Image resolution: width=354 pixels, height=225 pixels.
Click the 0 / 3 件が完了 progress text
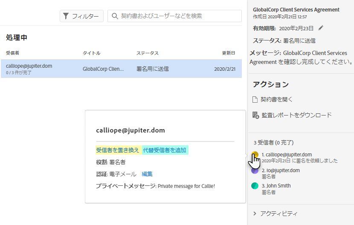click(x=19, y=73)
